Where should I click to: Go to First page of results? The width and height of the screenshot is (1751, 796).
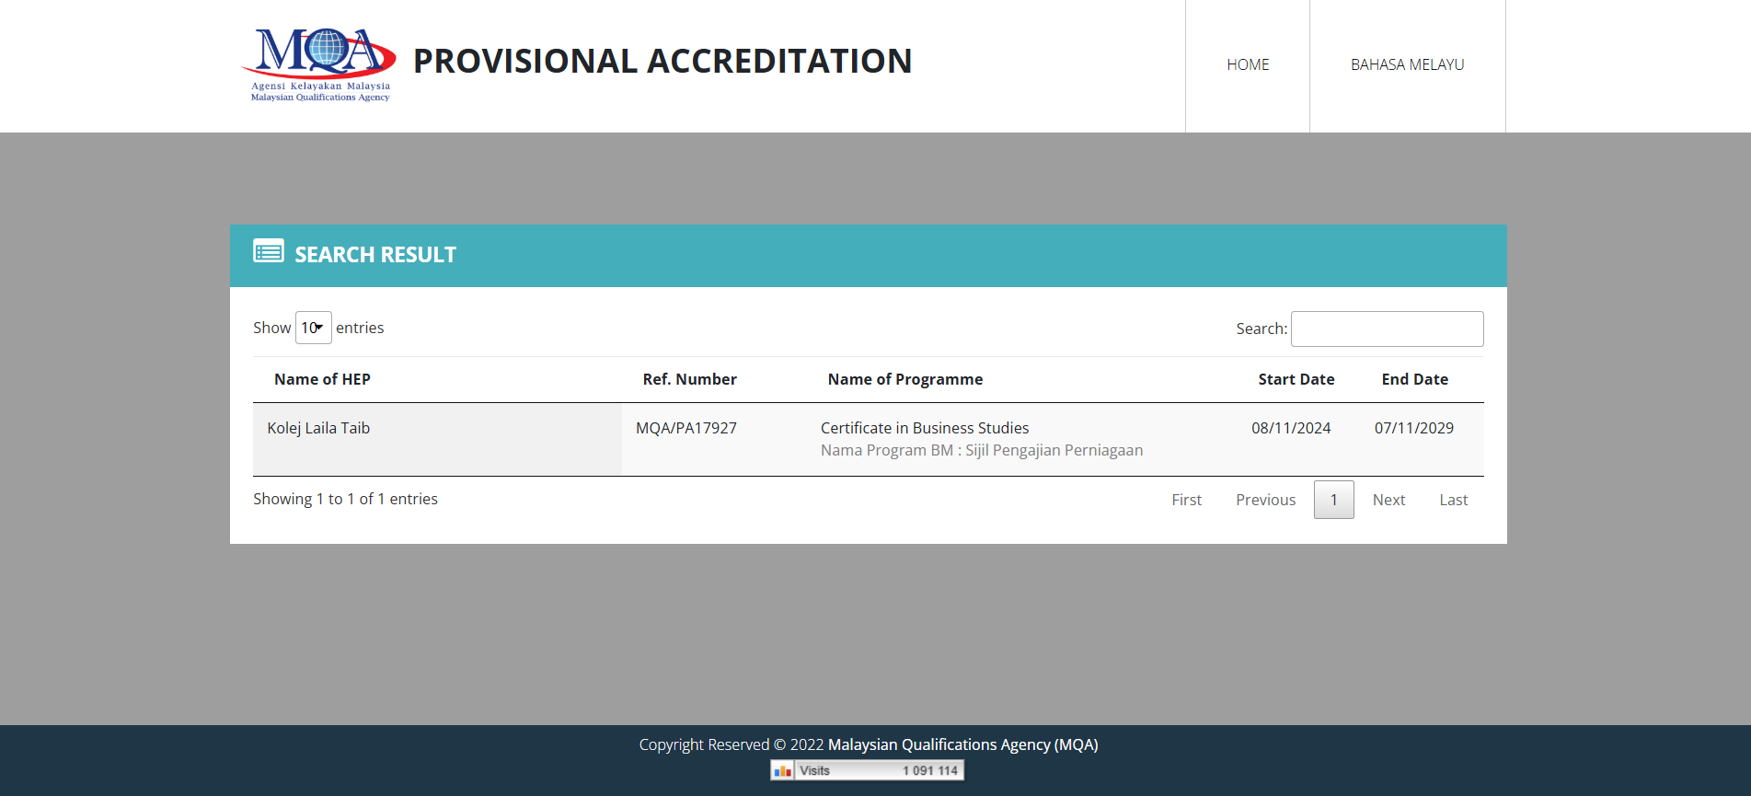[1186, 500]
